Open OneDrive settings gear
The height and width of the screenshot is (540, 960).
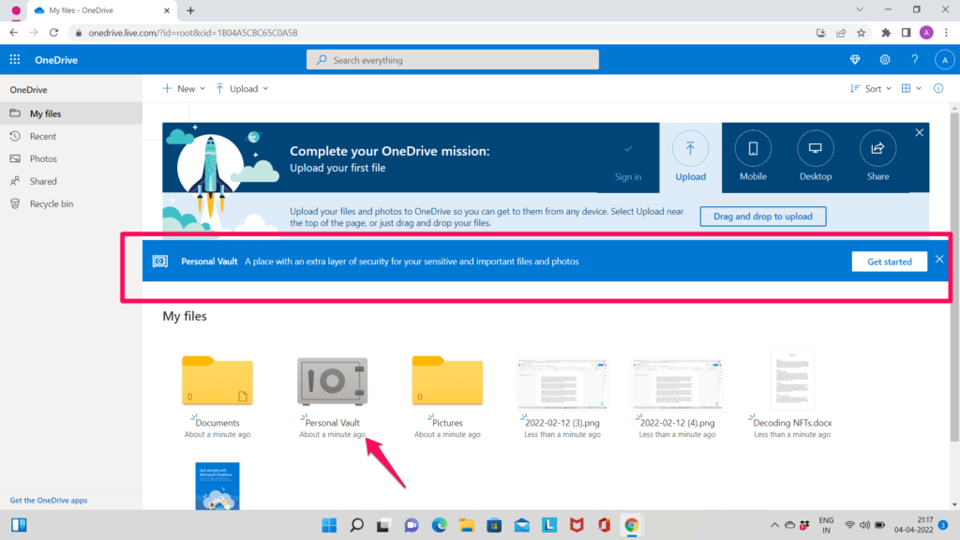pos(884,59)
